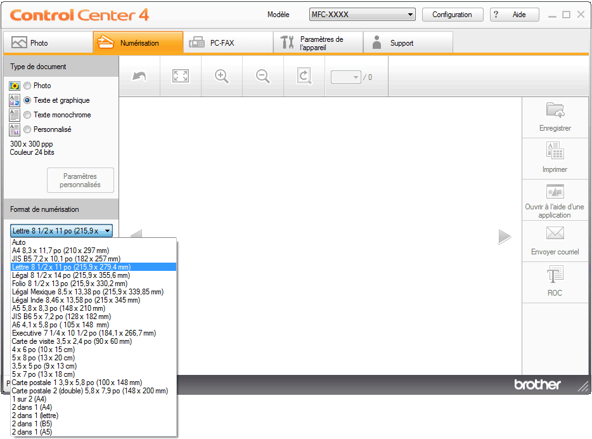The height and width of the screenshot is (439, 592).
Task: Choose 2 dans 1 (A5) option
Action: pyautogui.click(x=94, y=432)
